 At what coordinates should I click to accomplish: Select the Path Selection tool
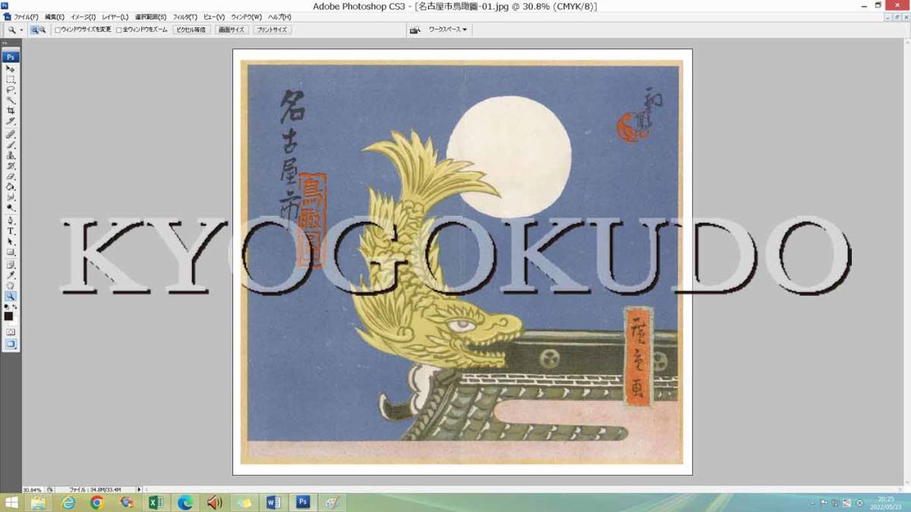pyautogui.click(x=11, y=242)
